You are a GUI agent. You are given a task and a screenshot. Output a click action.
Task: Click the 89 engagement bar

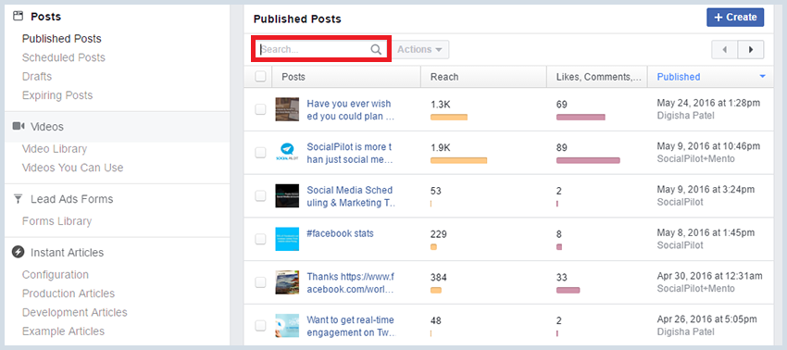588,161
